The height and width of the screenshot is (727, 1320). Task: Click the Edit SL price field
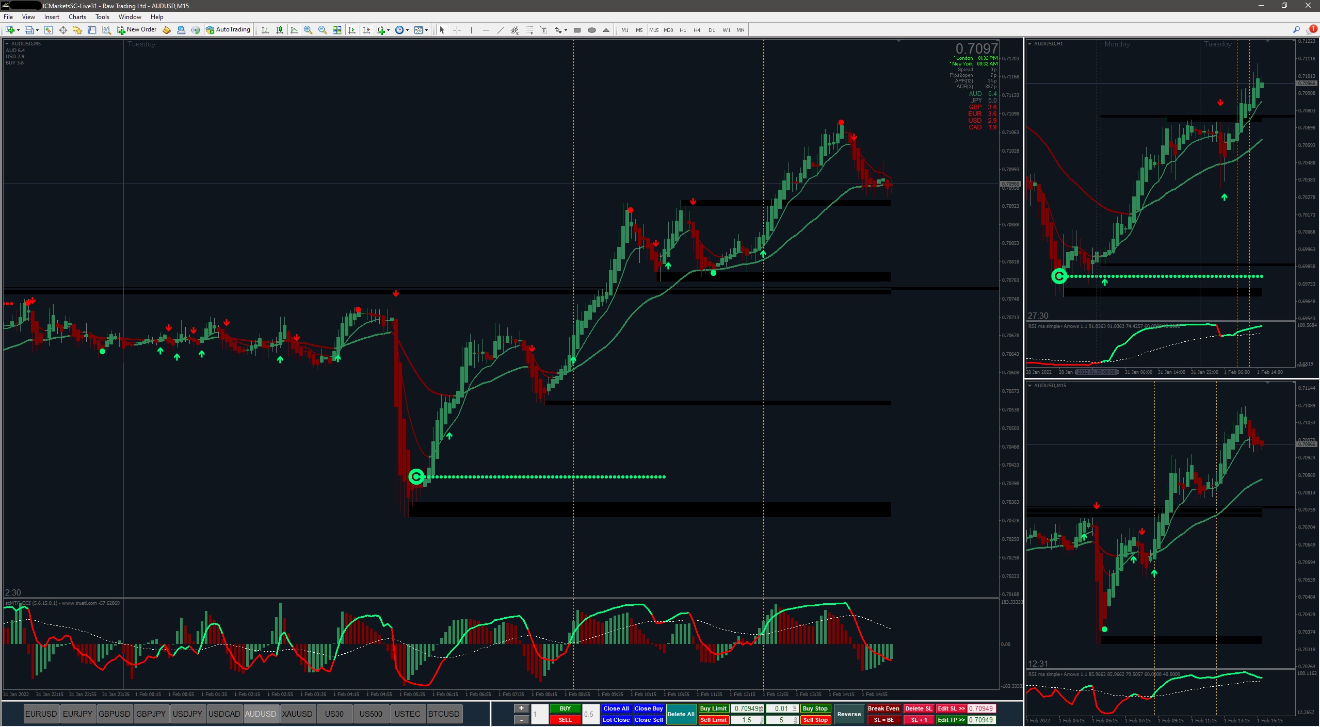pos(981,708)
